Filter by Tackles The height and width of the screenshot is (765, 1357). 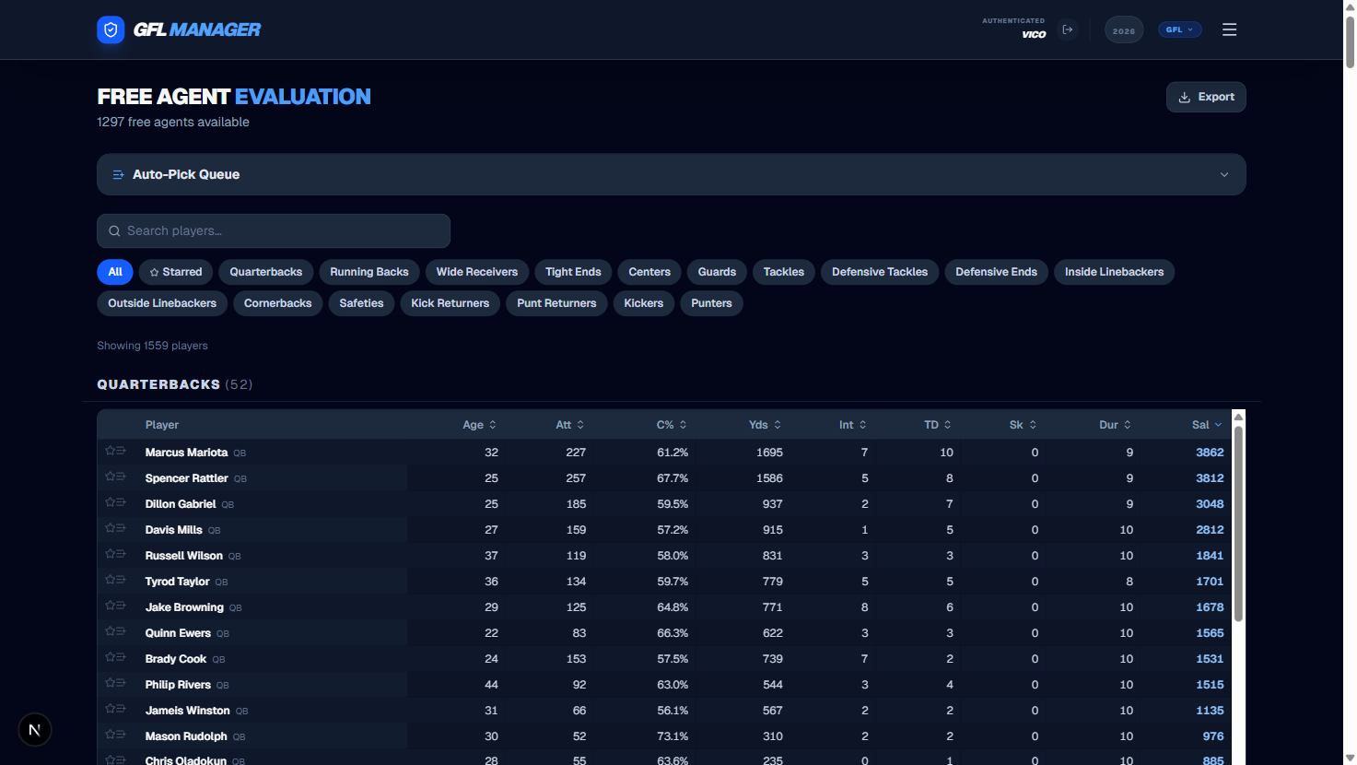point(784,272)
